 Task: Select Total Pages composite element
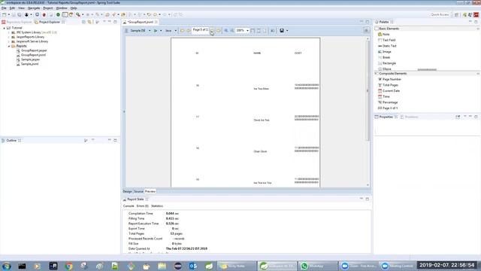(388, 85)
